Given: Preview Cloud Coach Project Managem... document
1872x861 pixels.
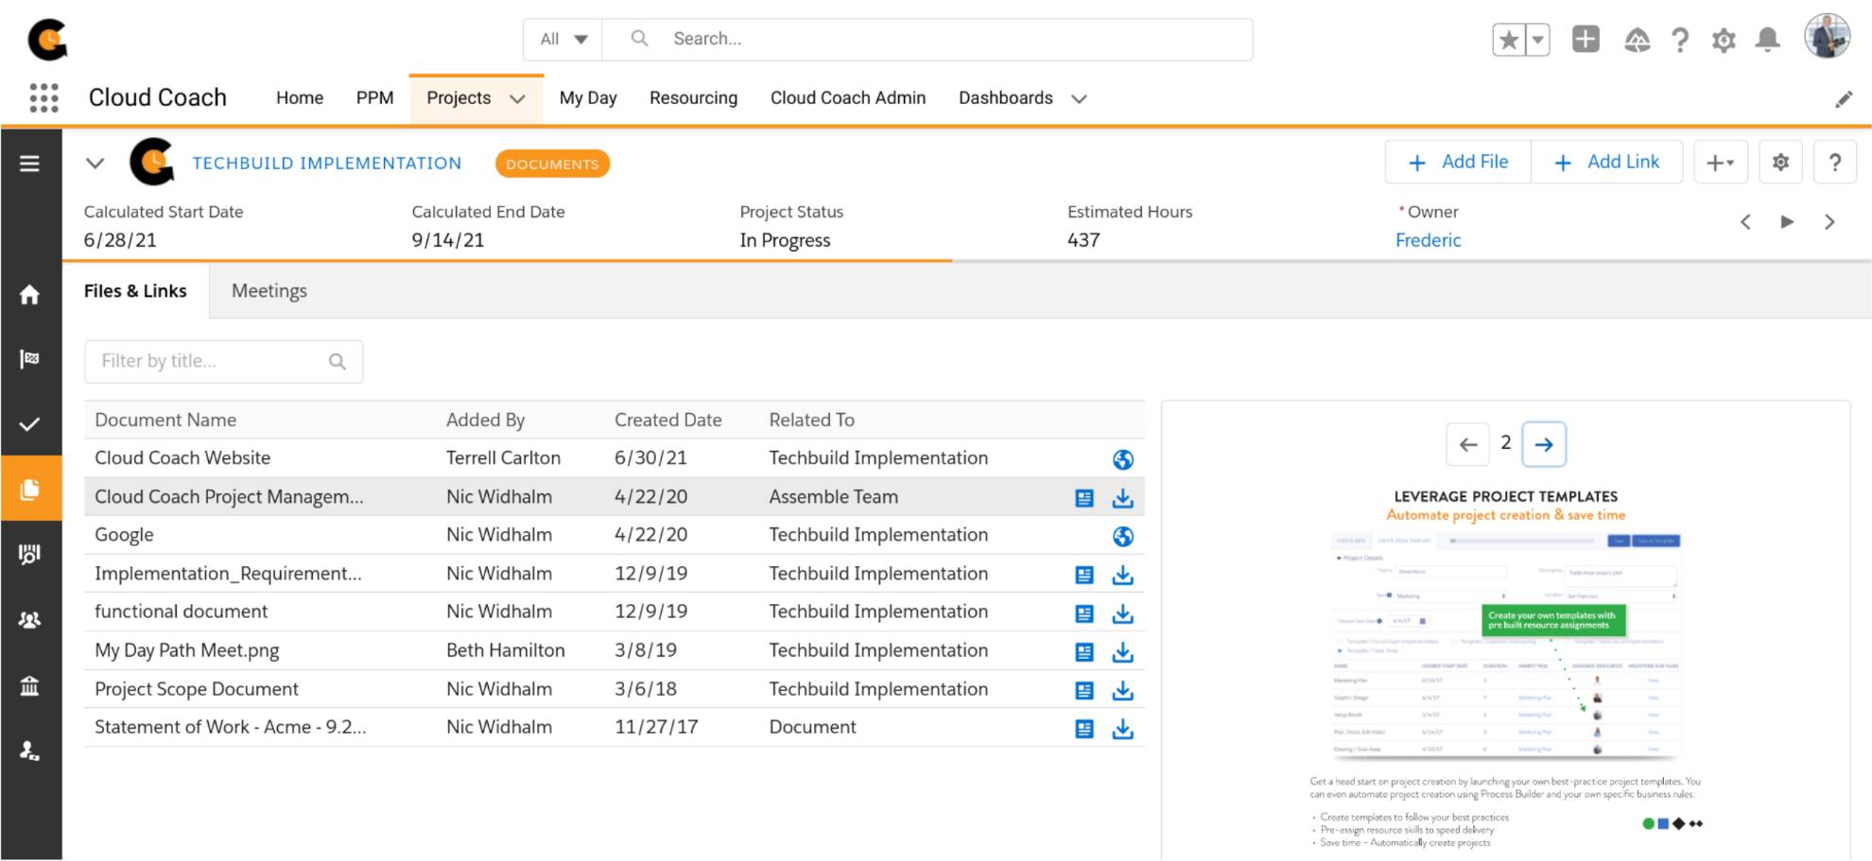Looking at the screenshot, I should click(x=1084, y=498).
